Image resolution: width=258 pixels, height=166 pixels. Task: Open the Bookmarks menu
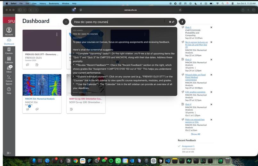click(x=54, y=4)
